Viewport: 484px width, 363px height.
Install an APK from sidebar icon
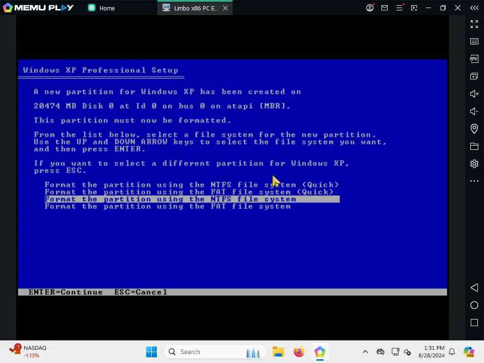pos(474,59)
